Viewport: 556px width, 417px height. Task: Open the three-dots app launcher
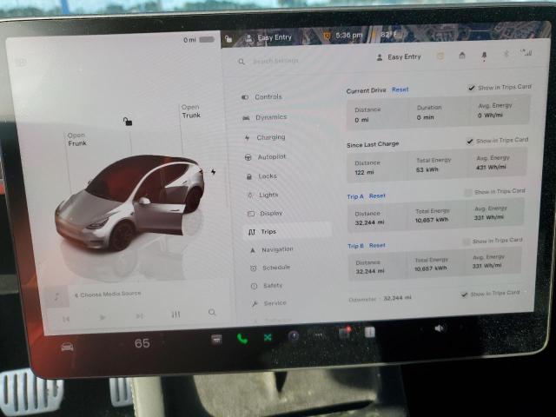click(x=319, y=334)
